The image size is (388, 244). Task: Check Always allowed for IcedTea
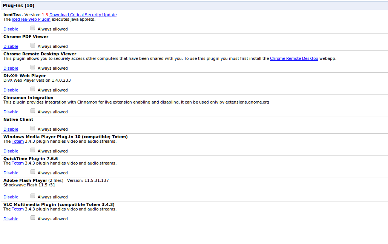(x=33, y=28)
